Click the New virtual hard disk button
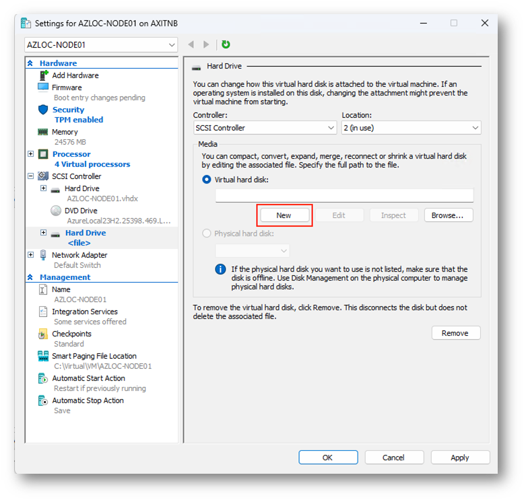526x502 pixels. [284, 215]
